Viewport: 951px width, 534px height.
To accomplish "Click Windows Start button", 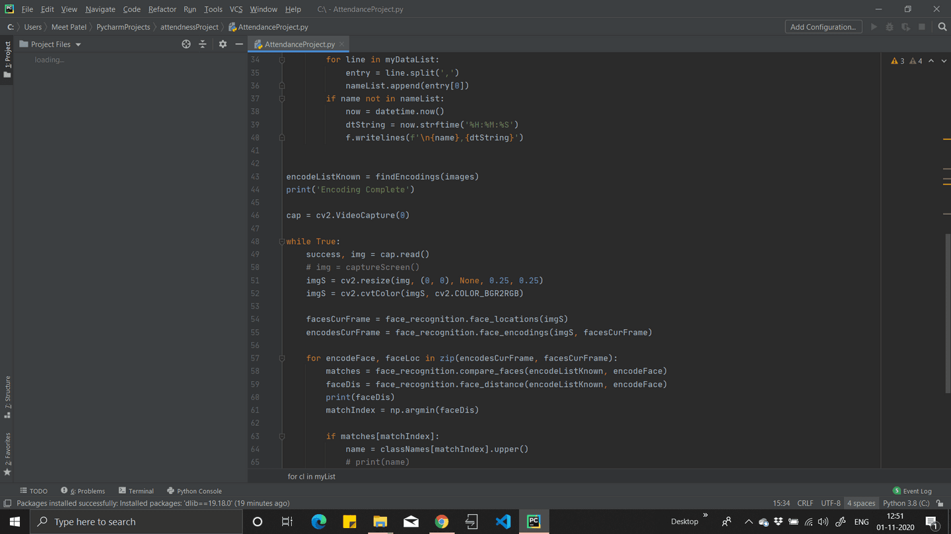I will [x=15, y=521].
